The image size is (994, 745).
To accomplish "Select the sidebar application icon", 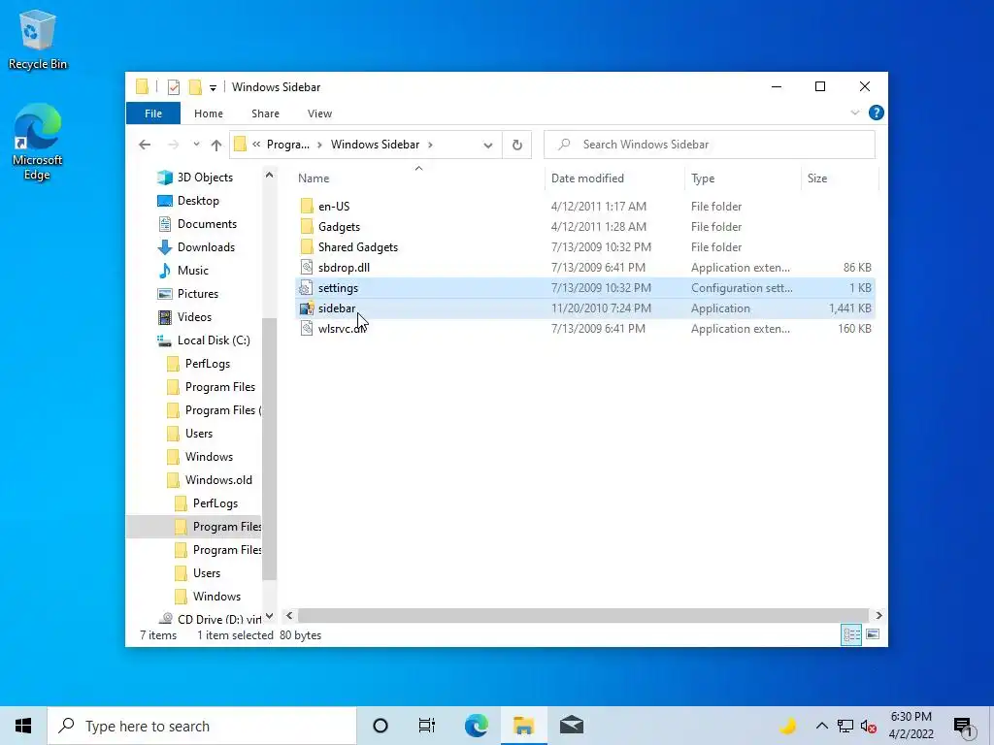I will [307, 308].
